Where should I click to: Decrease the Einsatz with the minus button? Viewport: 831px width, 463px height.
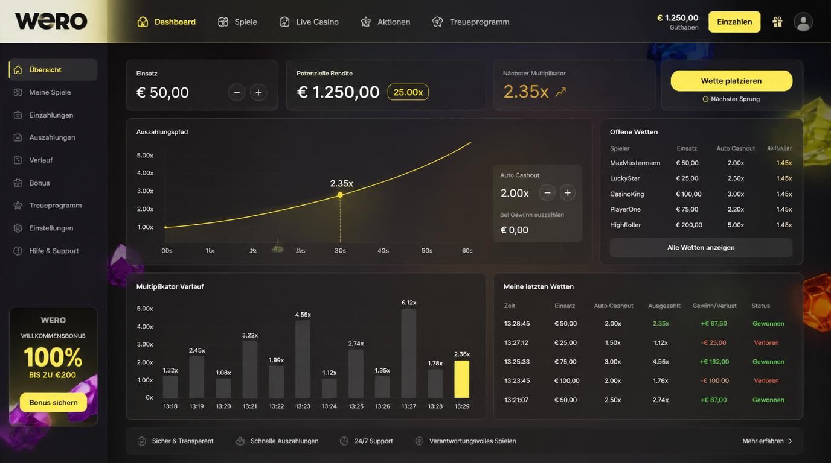click(237, 92)
